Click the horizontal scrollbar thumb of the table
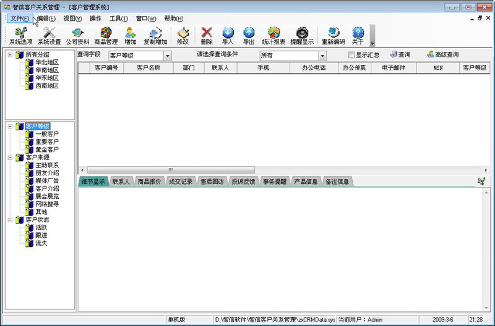 [171, 170]
